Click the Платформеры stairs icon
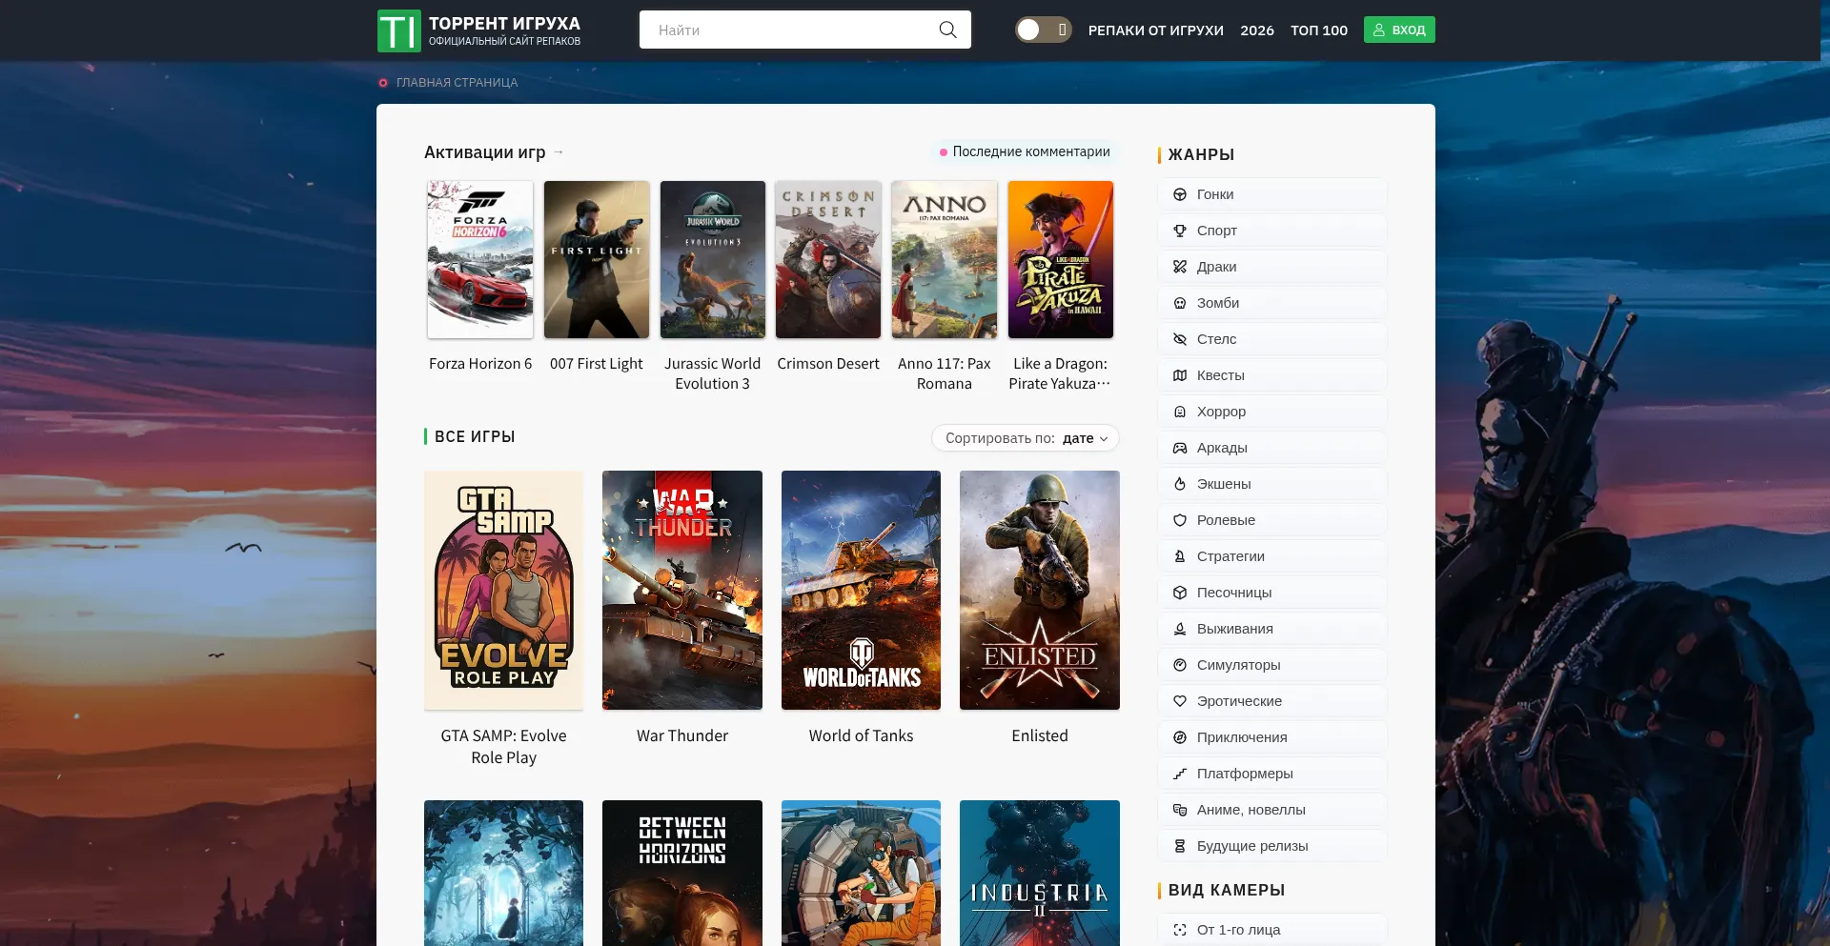The image size is (1830, 946). pyautogui.click(x=1180, y=774)
